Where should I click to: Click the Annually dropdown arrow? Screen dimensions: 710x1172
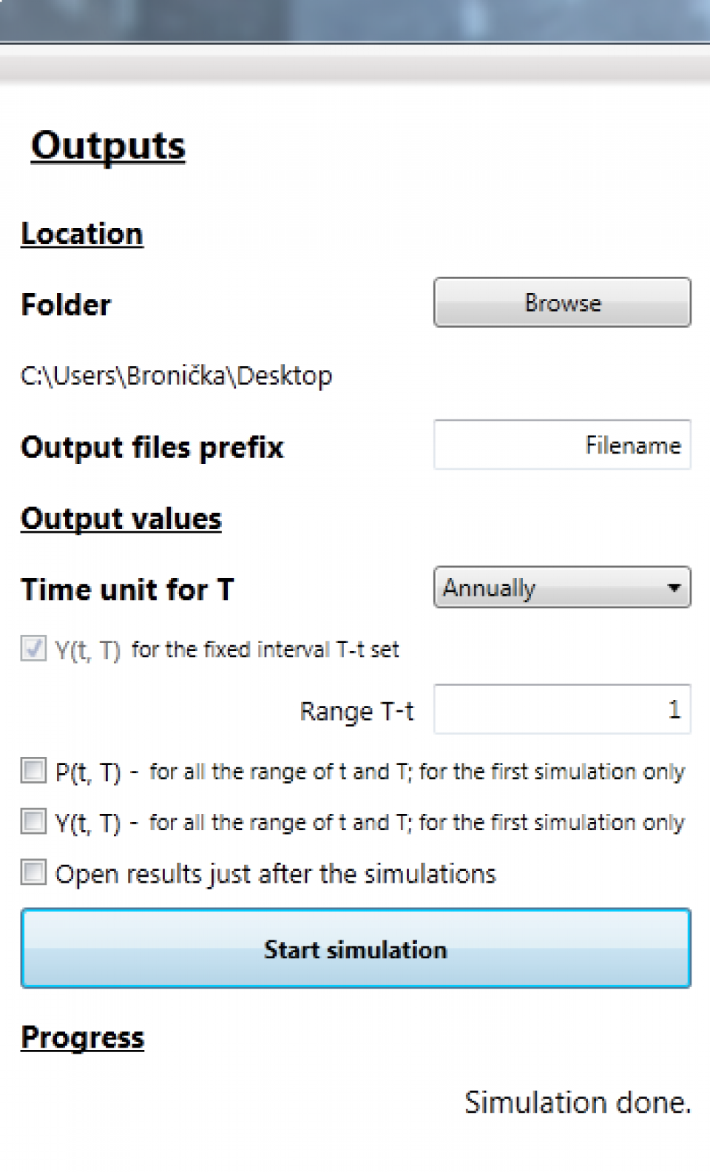click(x=673, y=587)
